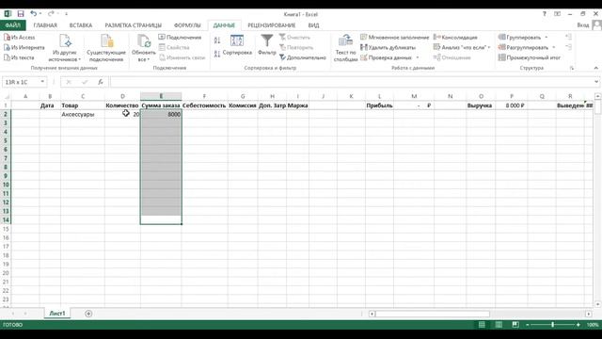
Task: Click the Save icon in quick access toolbar
Action: 21,14
